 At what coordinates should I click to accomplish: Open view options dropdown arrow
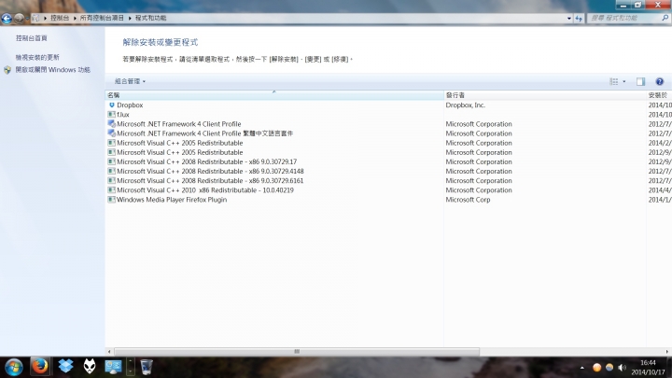pos(624,81)
